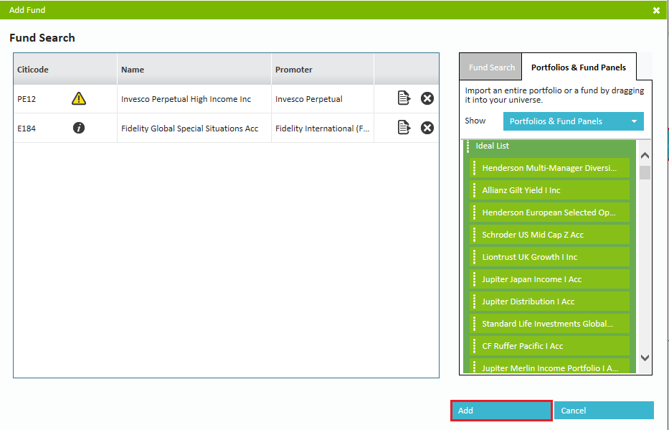Select Jupiter Merlin Income Portfolio I A... item
This screenshot has height=430, width=669.
[x=549, y=366]
